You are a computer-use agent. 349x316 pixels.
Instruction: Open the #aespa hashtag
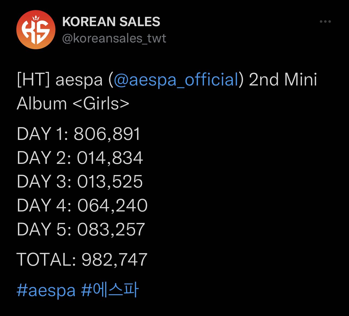46,290
